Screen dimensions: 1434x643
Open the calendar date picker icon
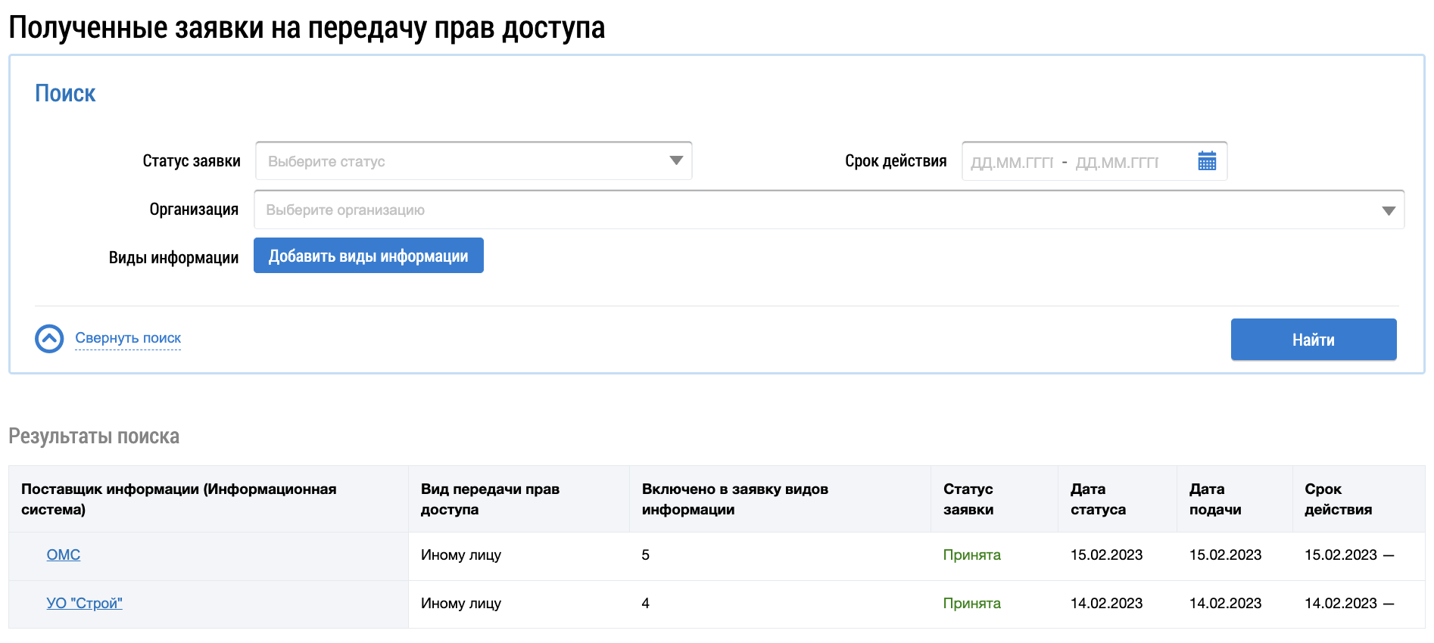(1207, 161)
